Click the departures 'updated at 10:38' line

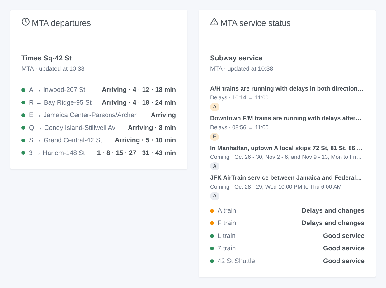(53, 69)
